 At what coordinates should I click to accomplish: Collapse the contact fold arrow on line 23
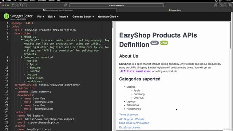pyautogui.click(x=10, y=112)
